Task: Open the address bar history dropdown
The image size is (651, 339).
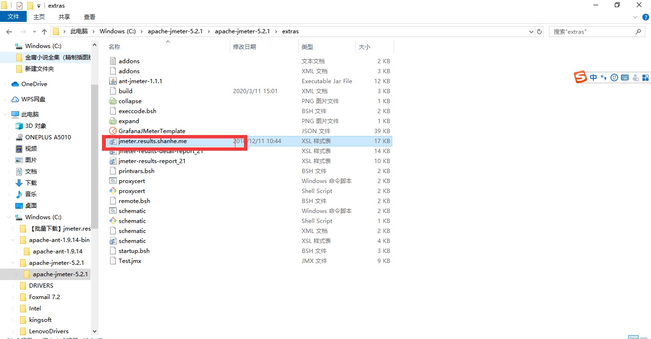Action: [531, 31]
